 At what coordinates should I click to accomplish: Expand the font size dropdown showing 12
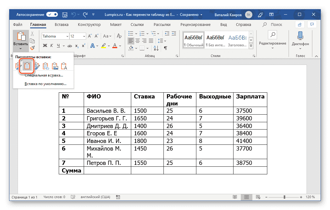pyautogui.click(x=84, y=36)
